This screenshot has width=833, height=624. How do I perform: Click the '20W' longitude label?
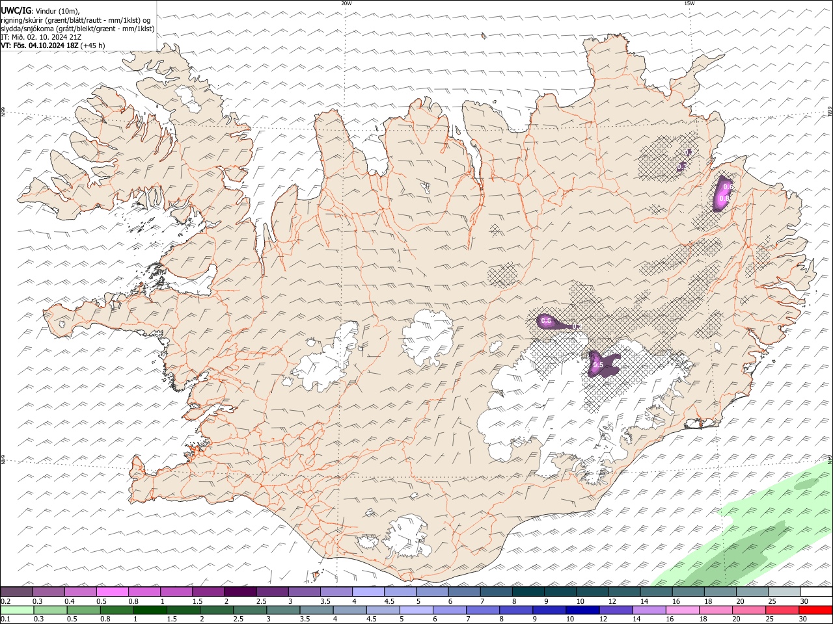pos(346,3)
